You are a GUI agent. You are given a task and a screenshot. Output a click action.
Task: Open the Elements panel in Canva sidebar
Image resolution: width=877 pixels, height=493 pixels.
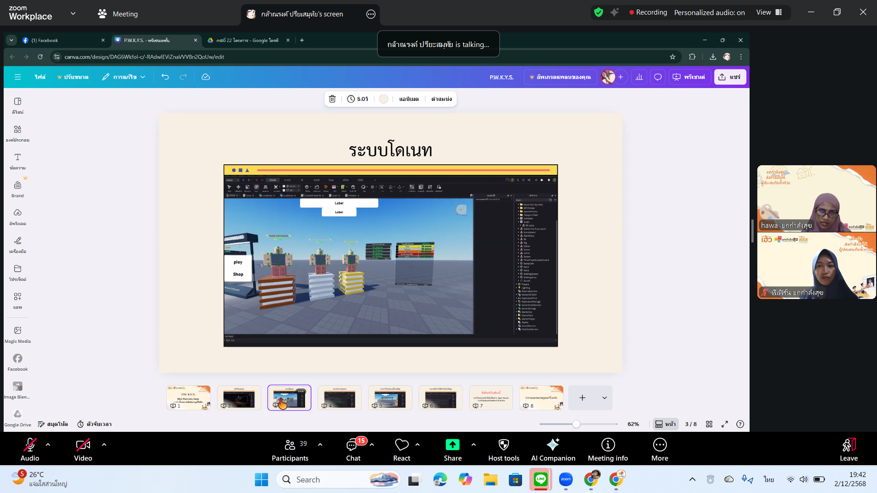pyautogui.click(x=17, y=133)
